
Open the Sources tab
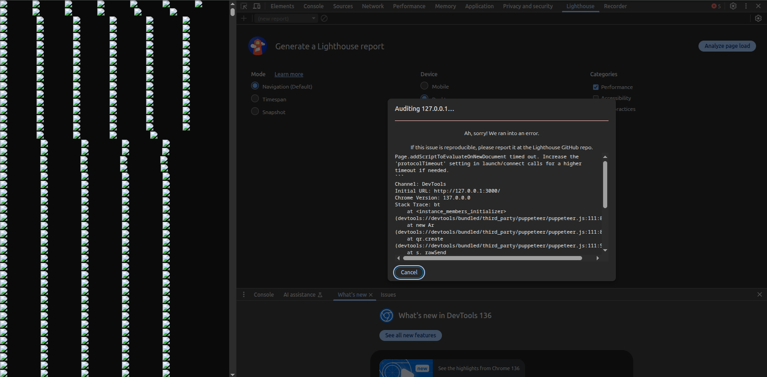343,6
